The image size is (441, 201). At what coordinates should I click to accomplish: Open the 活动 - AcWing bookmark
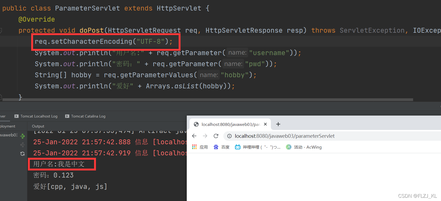point(304,147)
